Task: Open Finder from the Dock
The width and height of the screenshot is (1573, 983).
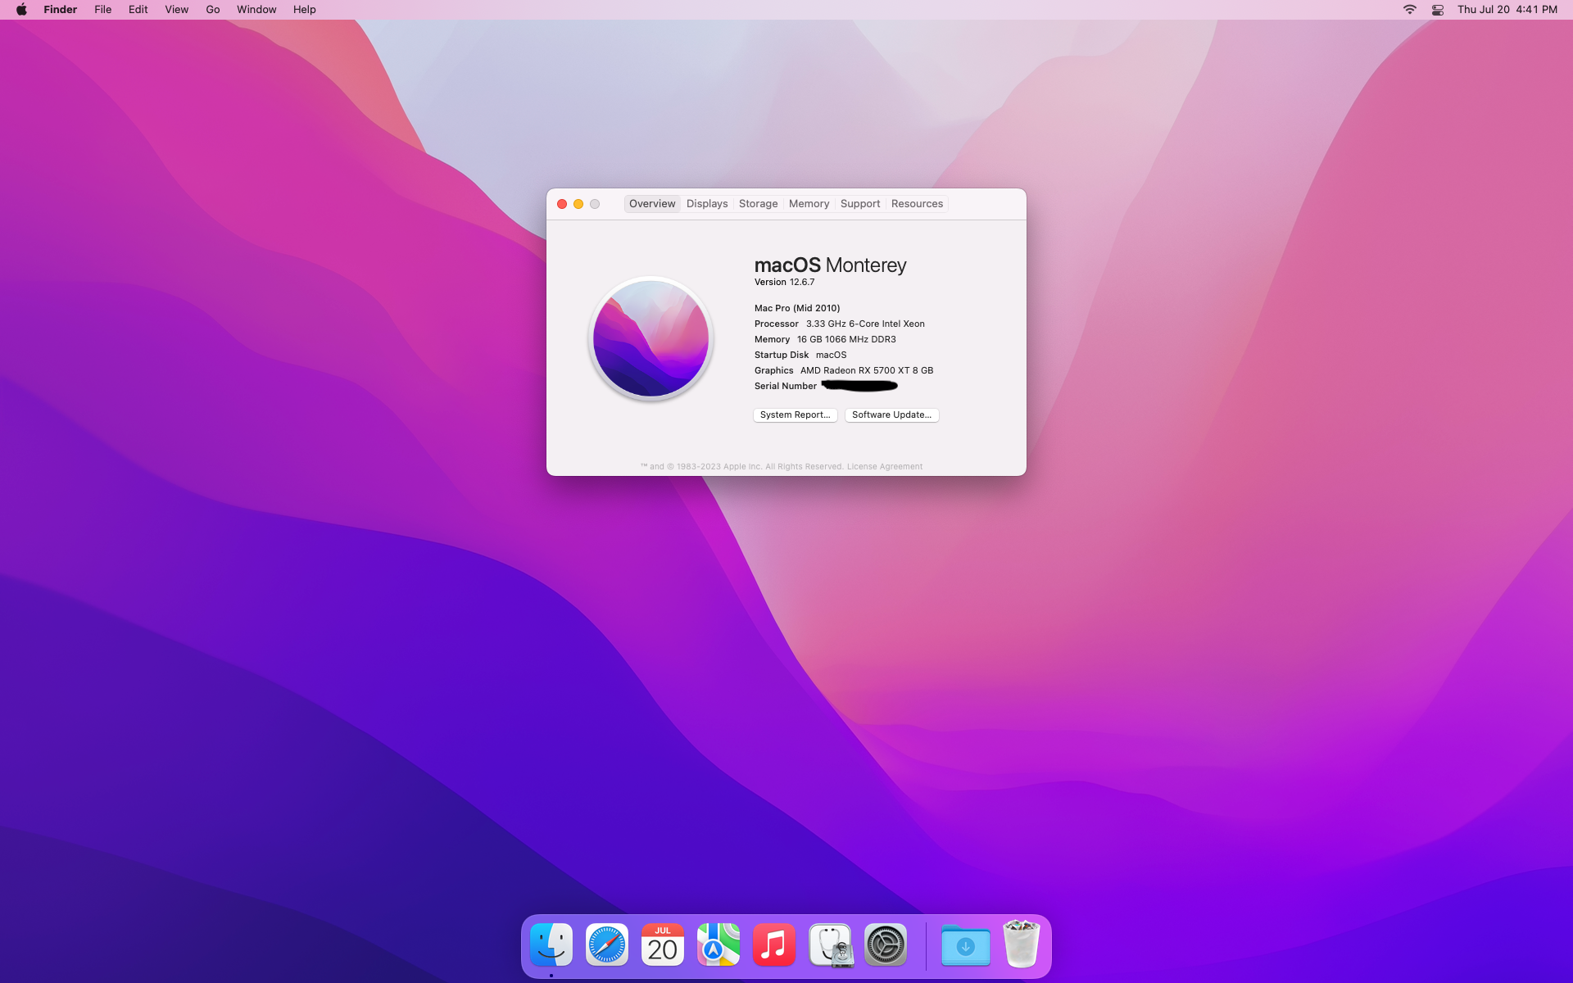Action: coord(551,945)
